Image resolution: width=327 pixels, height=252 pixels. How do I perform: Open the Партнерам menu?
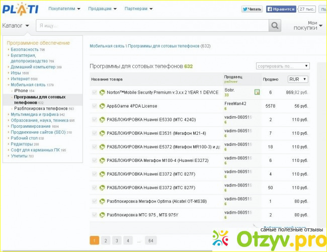[139, 9]
